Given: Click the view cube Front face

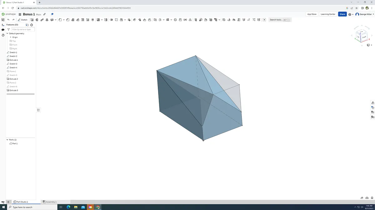Looking at the screenshot, I should pyautogui.click(x=364, y=37).
